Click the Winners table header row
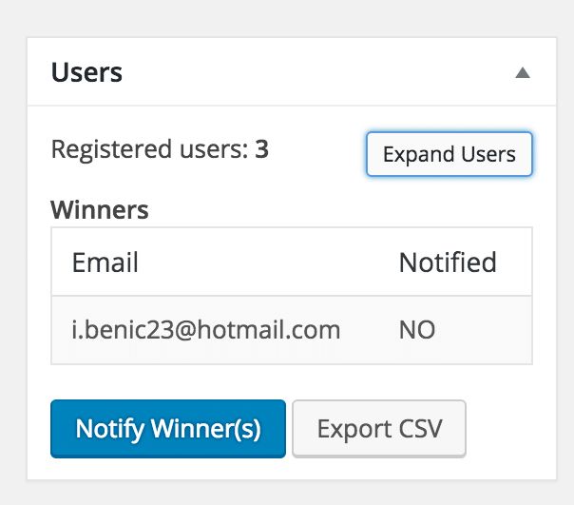 pyautogui.click(x=292, y=262)
